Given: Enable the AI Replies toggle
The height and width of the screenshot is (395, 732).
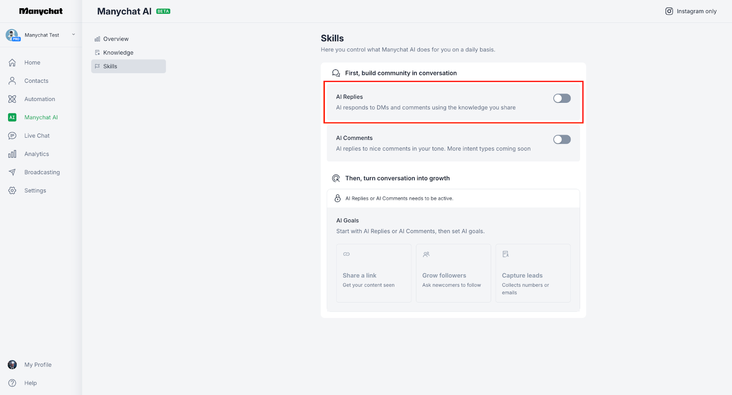Looking at the screenshot, I should [562, 98].
